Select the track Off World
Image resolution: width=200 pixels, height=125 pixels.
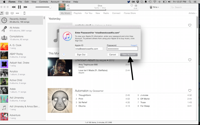point(145,99)
